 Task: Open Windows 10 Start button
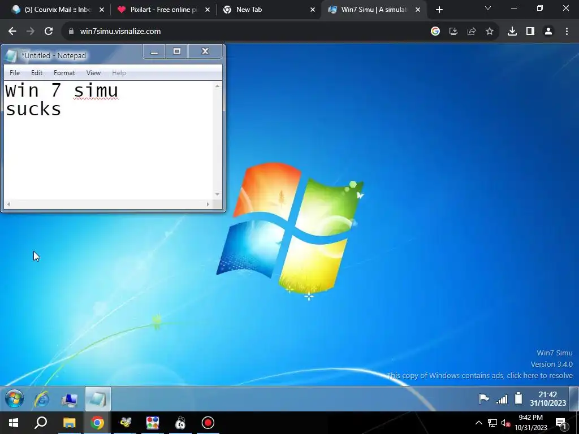pos(14,423)
